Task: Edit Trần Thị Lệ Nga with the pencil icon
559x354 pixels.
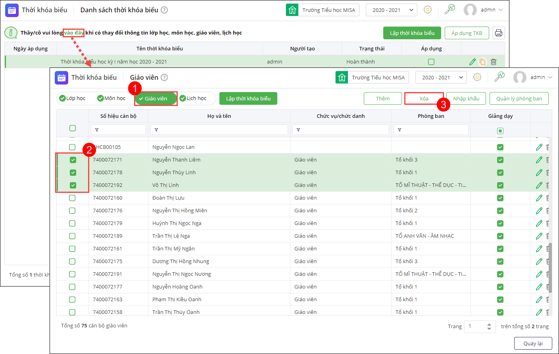Action: (x=539, y=236)
